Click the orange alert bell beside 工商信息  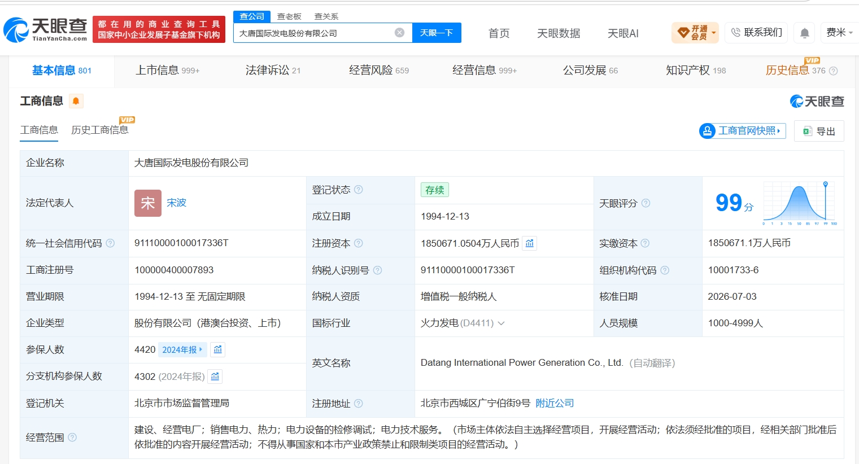[x=76, y=101]
